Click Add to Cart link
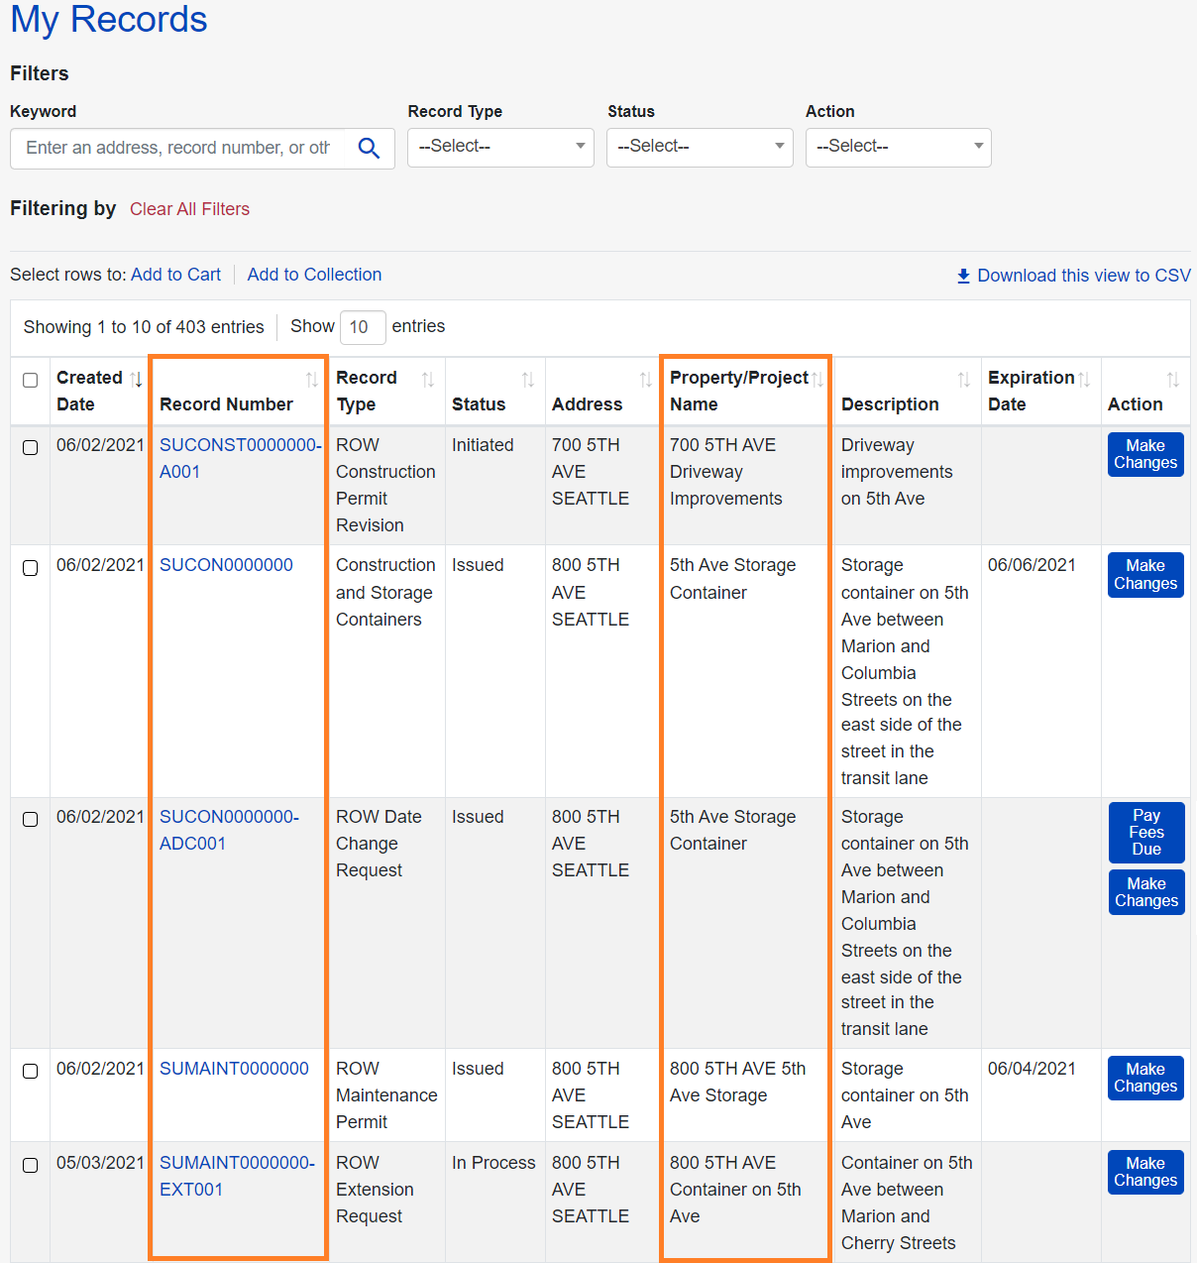This screenshot has width=1197, height=1263. [175, 275]
